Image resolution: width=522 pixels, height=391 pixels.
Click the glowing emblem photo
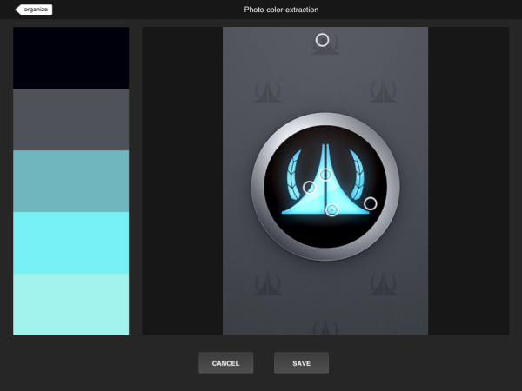coord(325,181)
